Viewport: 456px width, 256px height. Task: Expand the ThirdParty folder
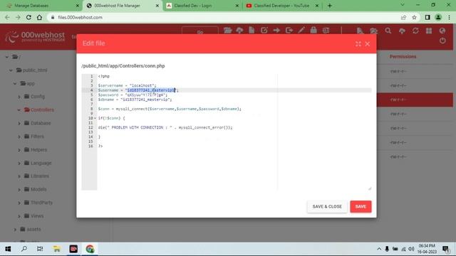click(x=19, y=203)
